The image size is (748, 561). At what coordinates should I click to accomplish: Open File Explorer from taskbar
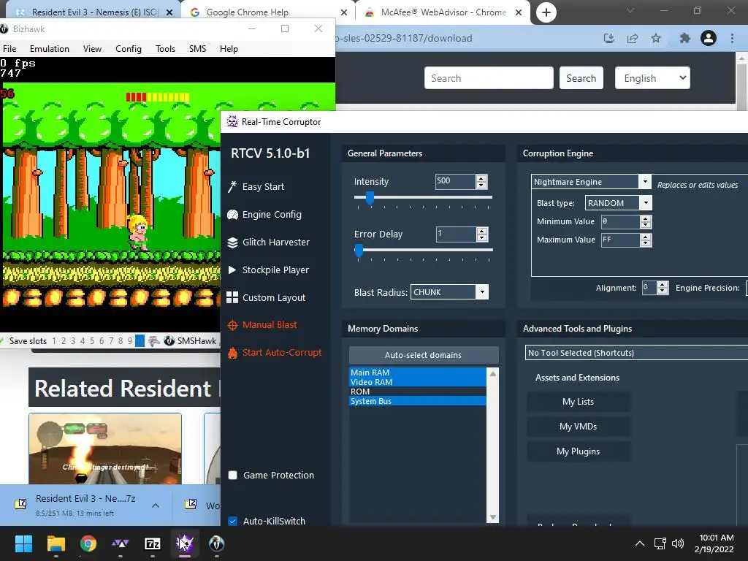tap(56, 543)
